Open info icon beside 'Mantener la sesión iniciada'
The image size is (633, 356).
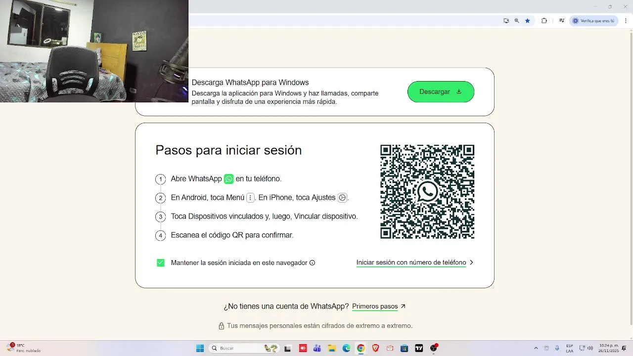(x=312, y=263)
